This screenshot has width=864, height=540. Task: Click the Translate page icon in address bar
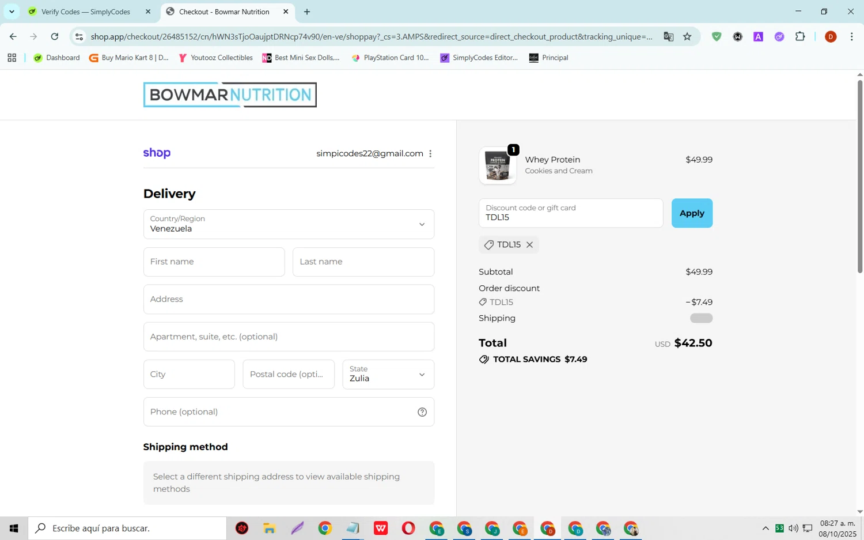[x=668, y=36]
